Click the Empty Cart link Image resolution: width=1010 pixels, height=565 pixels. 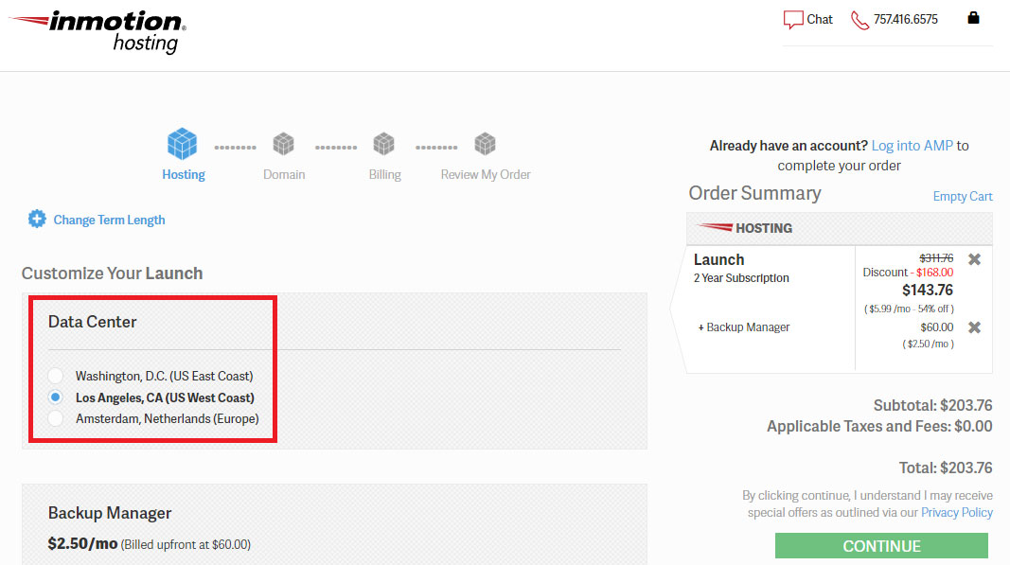[x=963, y=197]
